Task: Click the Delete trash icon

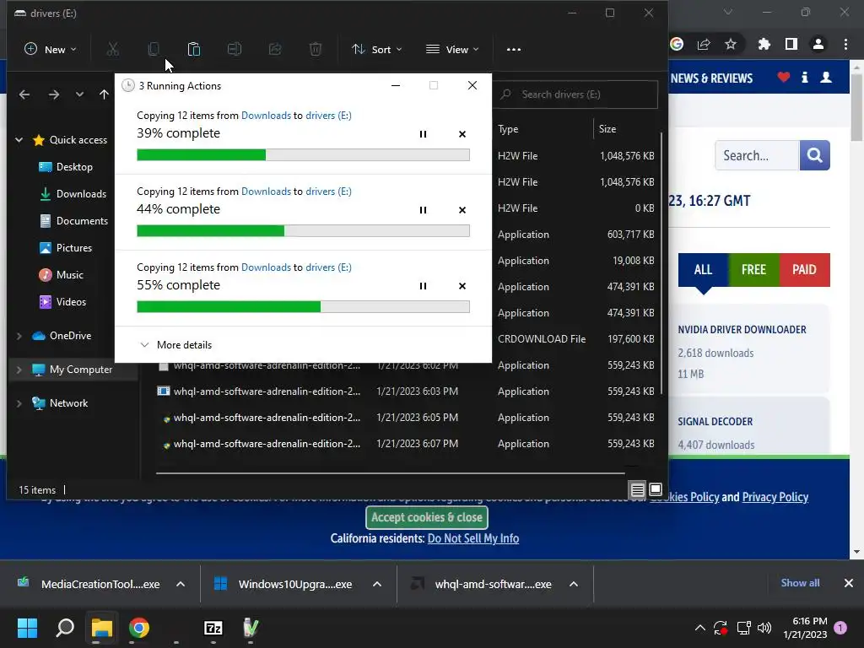Action: pos(316,50)
